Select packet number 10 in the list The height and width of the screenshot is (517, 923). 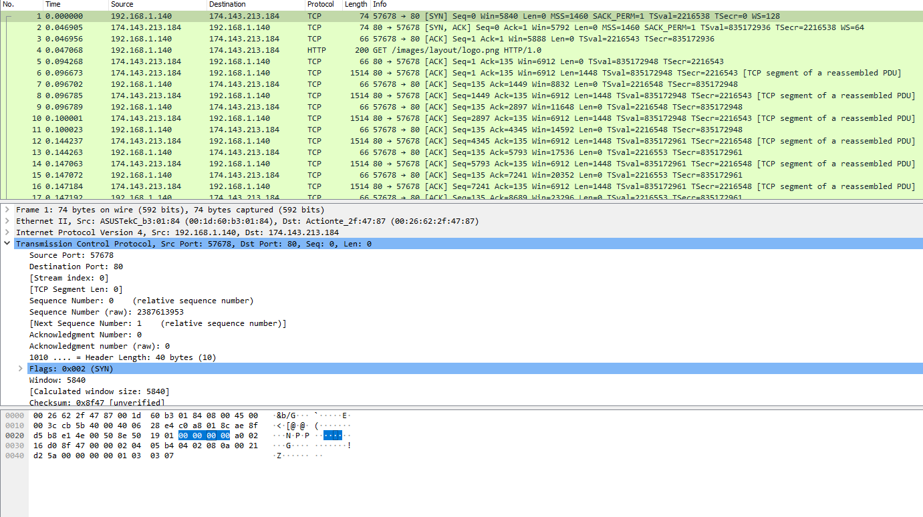pos(267,118)
